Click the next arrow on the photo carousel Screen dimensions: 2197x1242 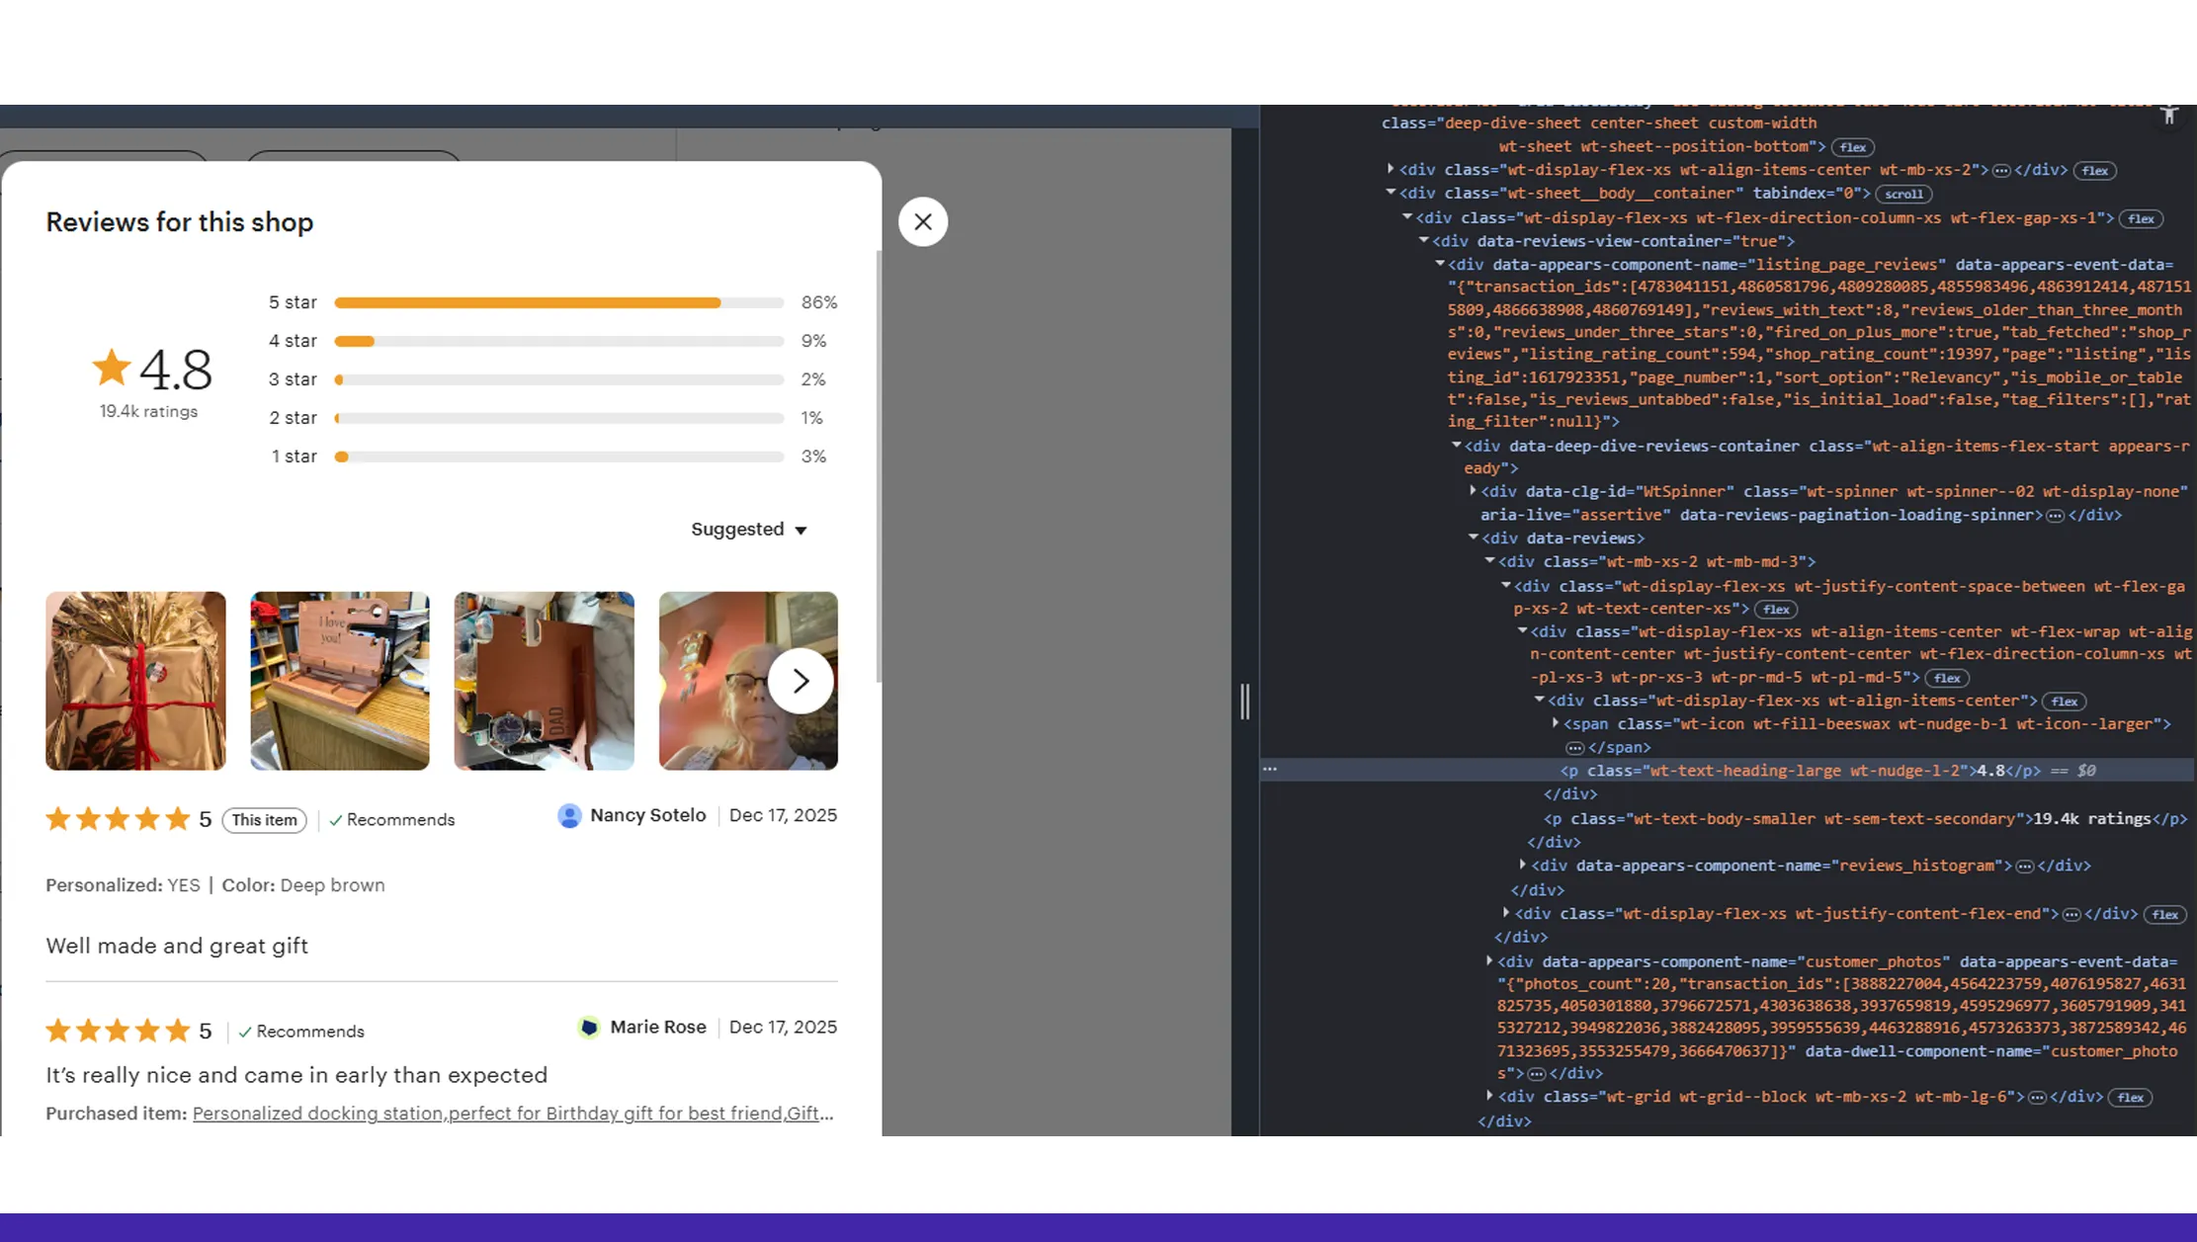coord(800,680)
